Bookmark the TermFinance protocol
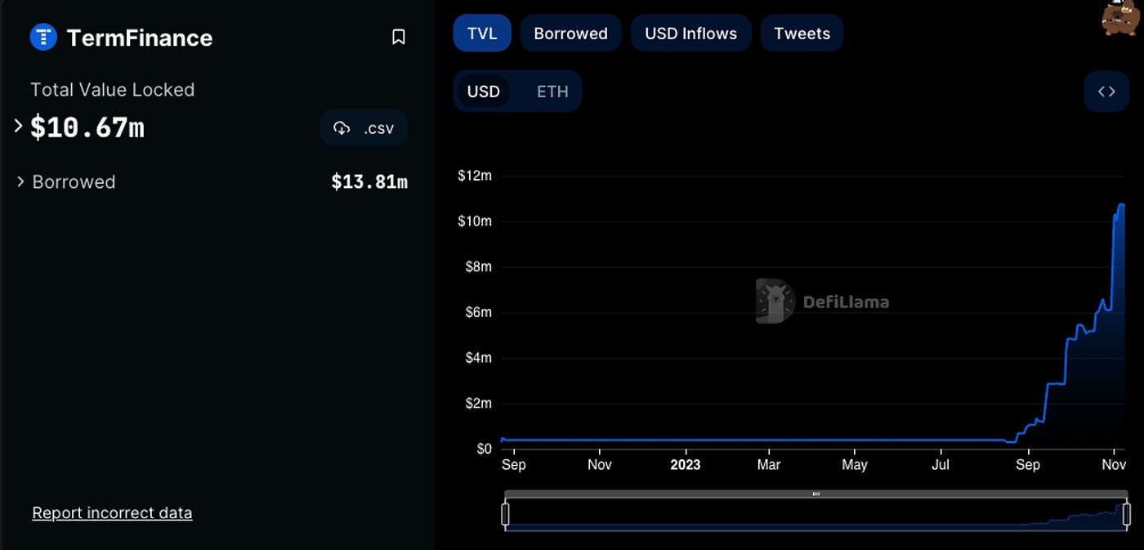This screenshot has height=550, width=1144. (x=399, y=37)
